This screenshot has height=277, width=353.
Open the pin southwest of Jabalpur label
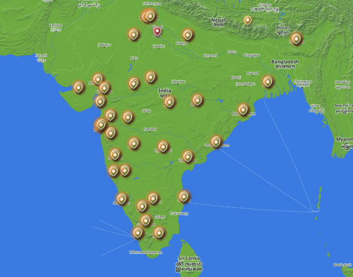pyautogui.click(x=151, y=78)
